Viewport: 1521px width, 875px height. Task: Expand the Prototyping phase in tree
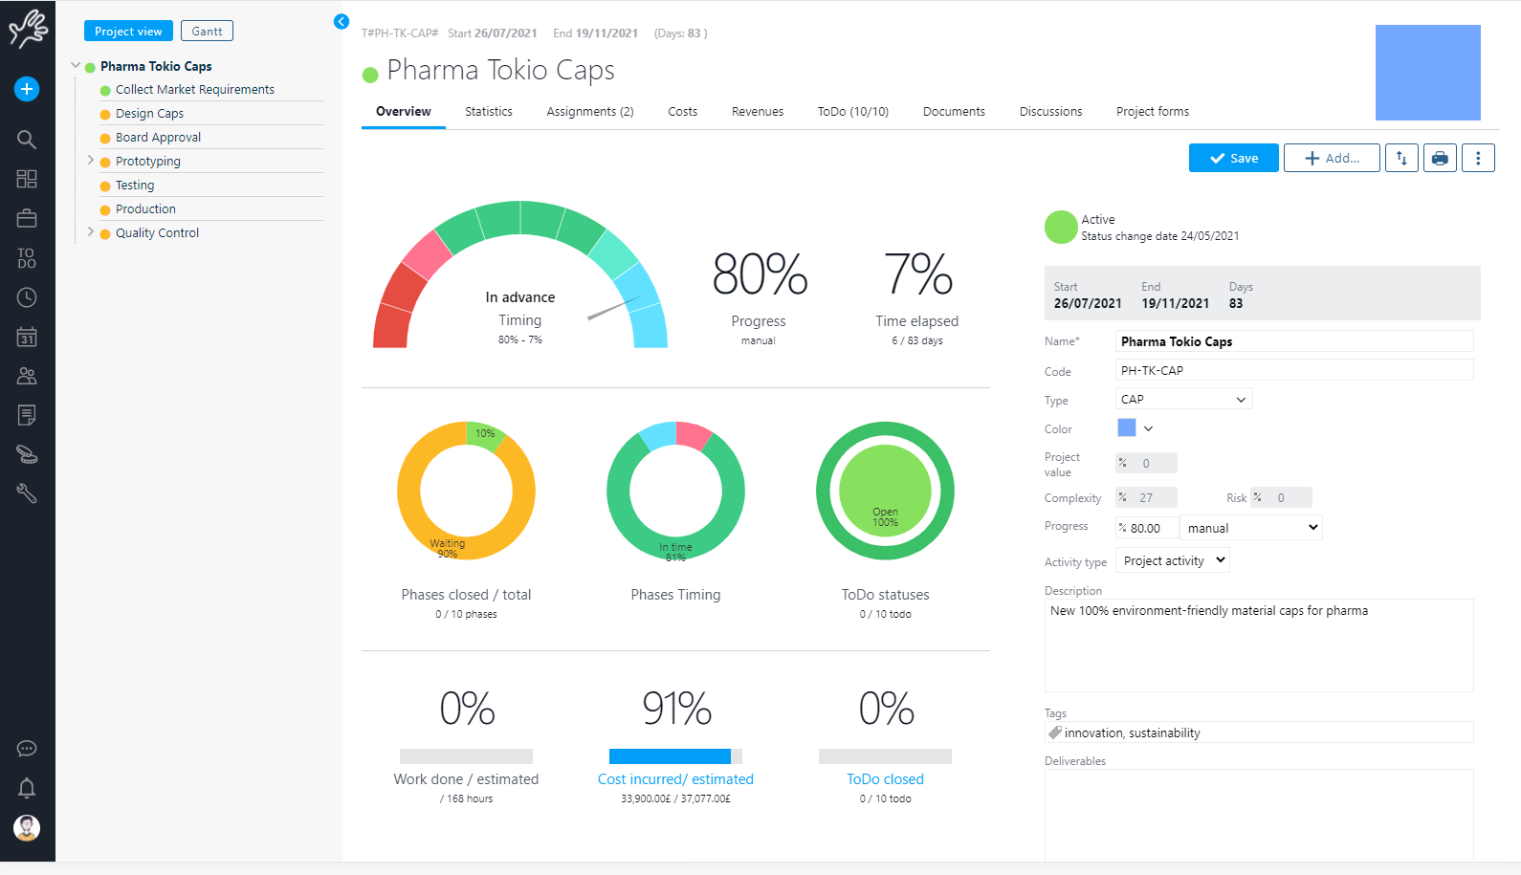(91, 161)
